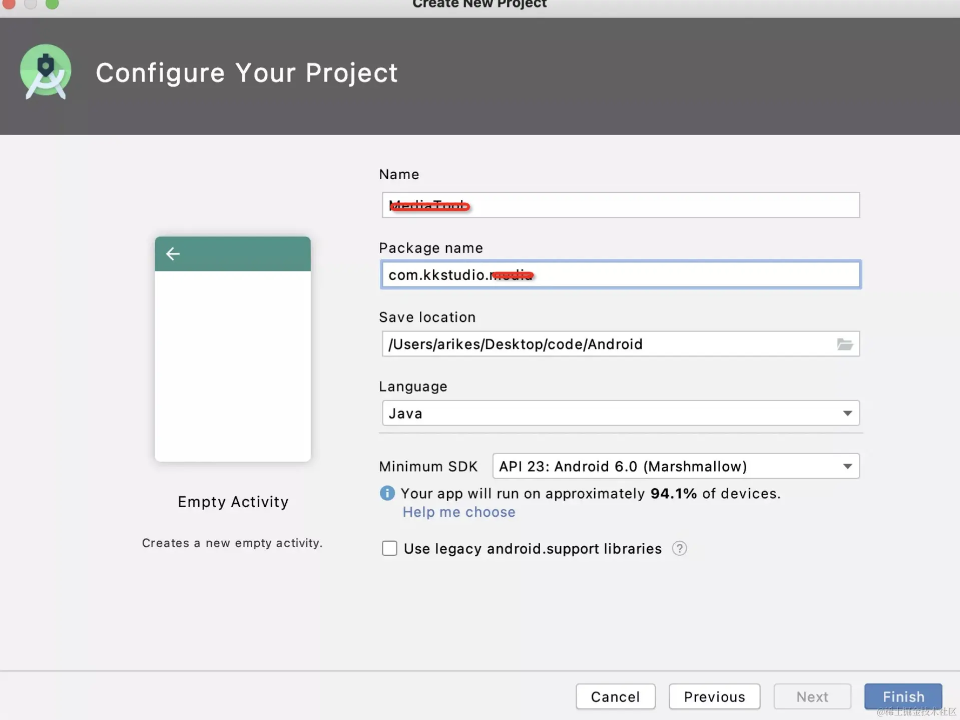Expand the Minimum SDK dropdown
The width and height of the screenshot is (960, 720).
(675, 467)
